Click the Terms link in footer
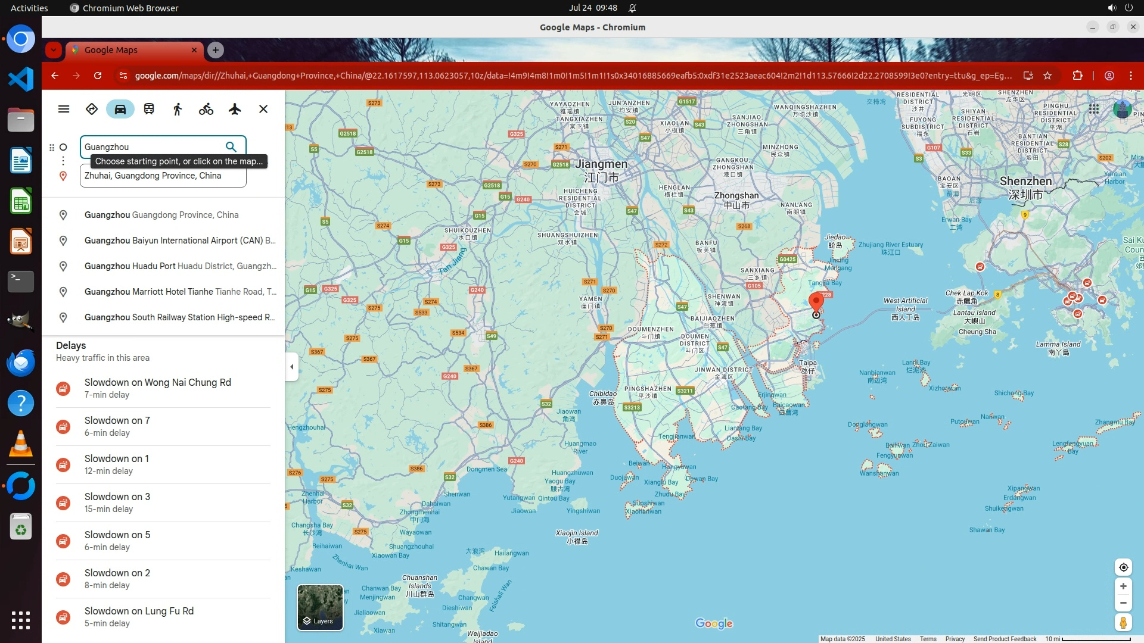 [x=928, y=639]
